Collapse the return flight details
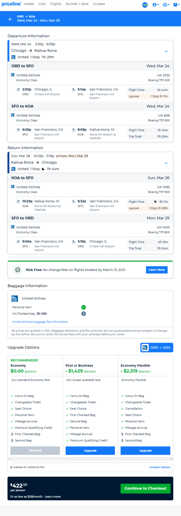 click(166, 163)
